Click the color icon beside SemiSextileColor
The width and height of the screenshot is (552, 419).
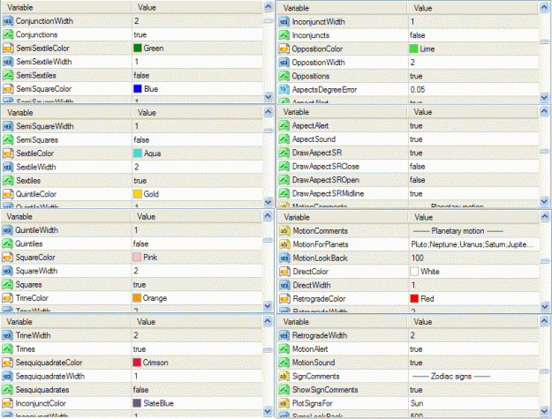(8, 49)
